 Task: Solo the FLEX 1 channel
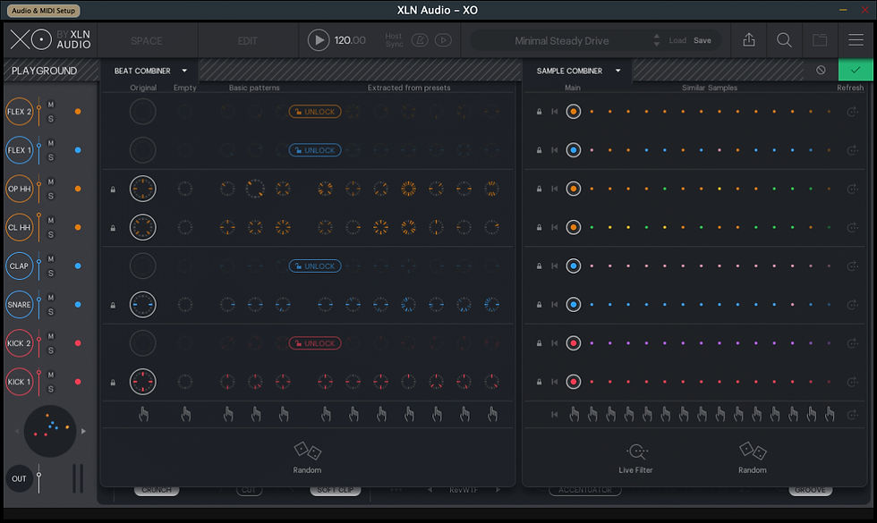pos(51,157)
